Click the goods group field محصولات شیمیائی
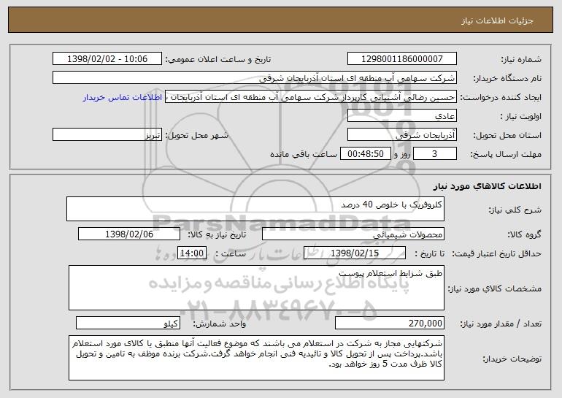 (353, 234)
